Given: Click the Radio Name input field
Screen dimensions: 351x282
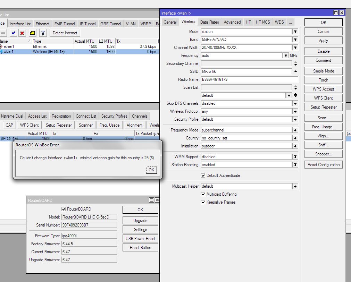Looking at the screenshot, I should click(x=249, y=79).
